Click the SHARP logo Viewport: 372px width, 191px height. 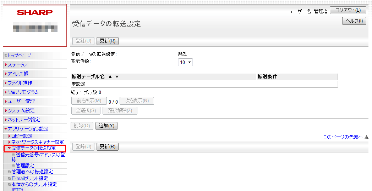pyautogui.click(x=35, y=12)
